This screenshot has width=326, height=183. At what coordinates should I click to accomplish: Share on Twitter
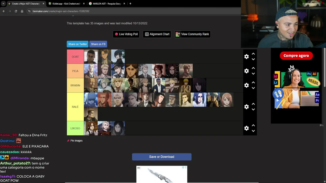(77, 44)
